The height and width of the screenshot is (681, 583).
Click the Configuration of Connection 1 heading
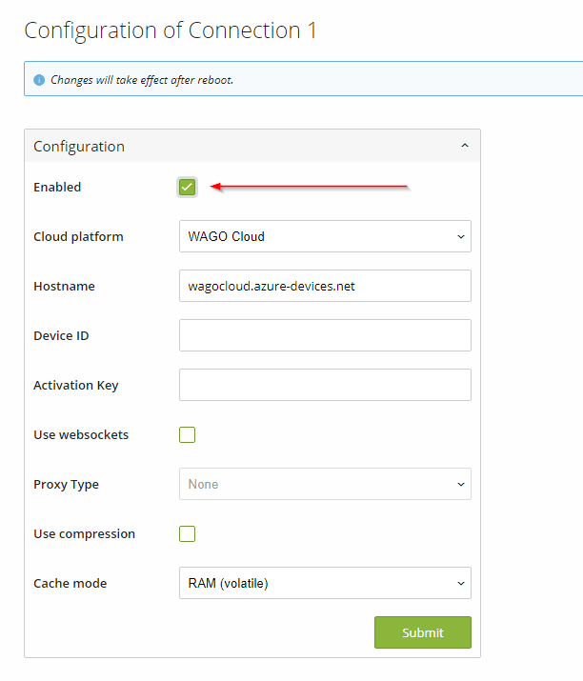[x=171, y=30]
